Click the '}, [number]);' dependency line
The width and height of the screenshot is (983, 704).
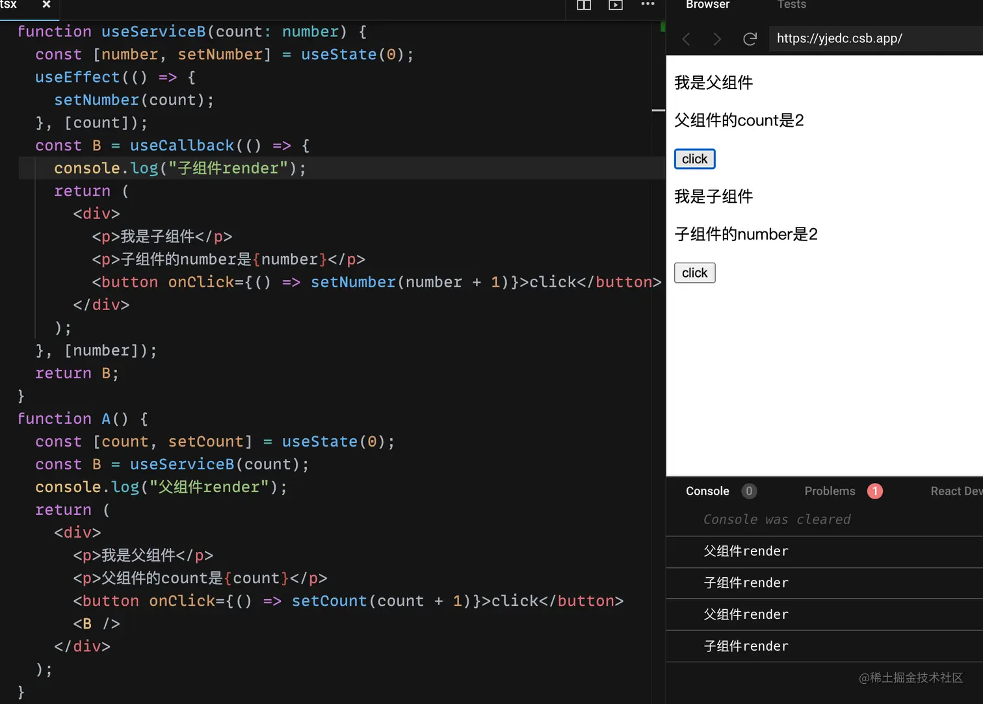tap(96, 350)
